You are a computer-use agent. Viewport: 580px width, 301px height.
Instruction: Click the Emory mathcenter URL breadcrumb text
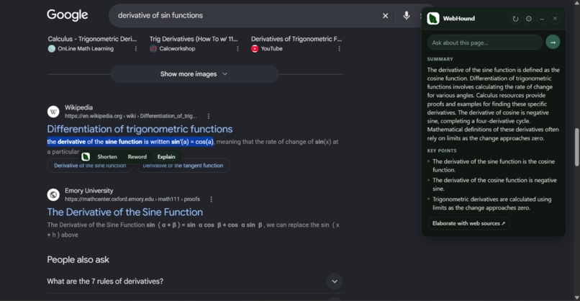pyautogui.click(x=132, y=199)
